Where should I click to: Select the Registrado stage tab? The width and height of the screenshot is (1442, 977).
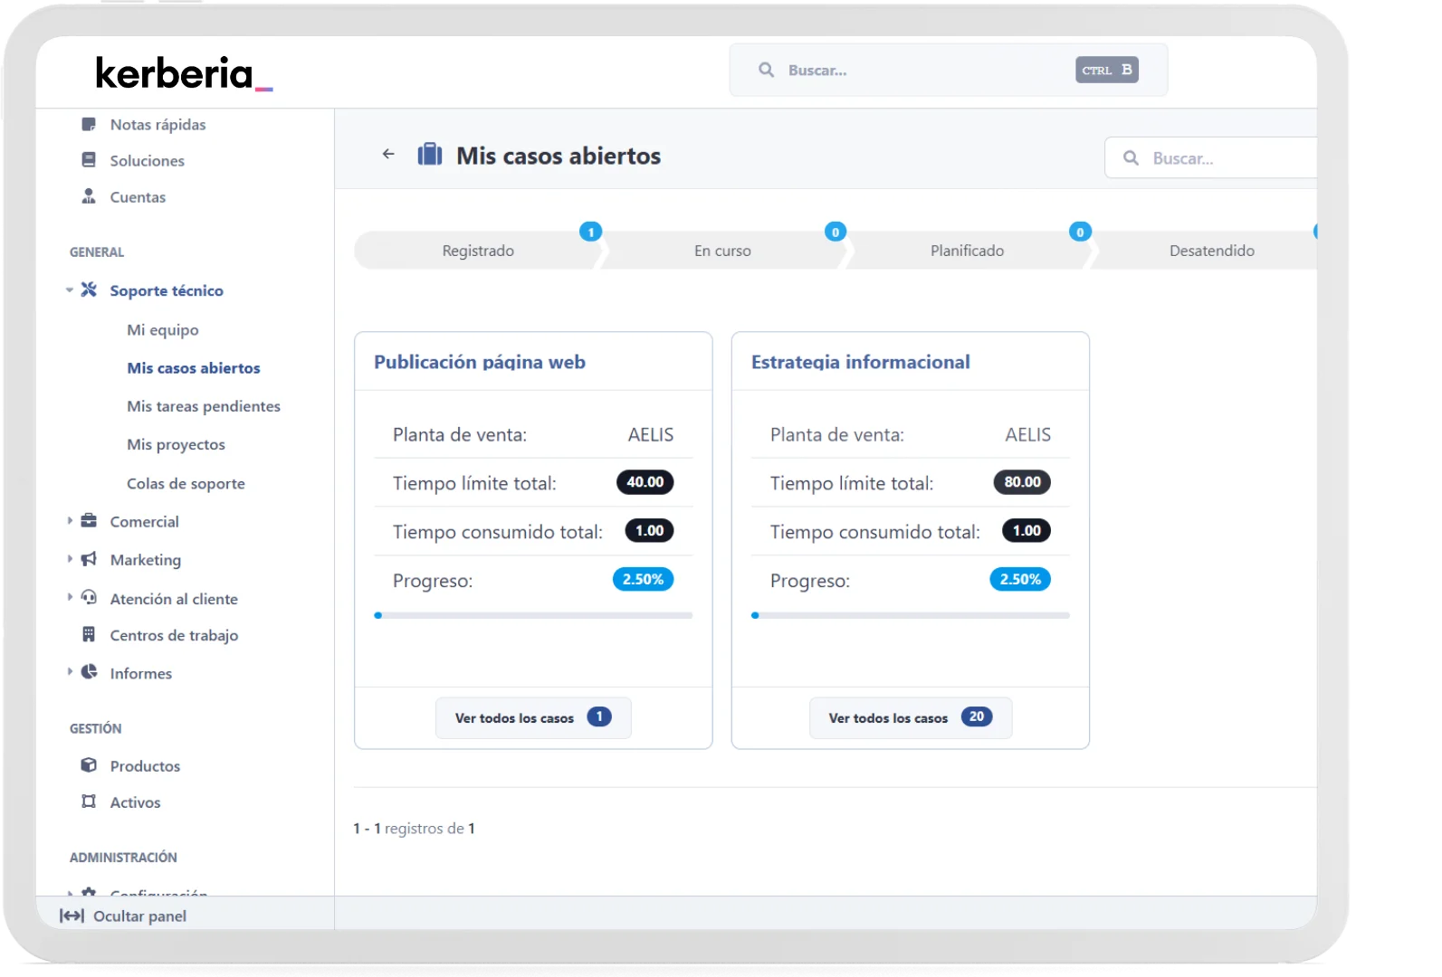point(478,251)
